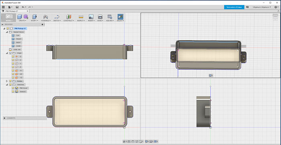This screenshot has height=145, width=281.
Task: Toggle visibility of the Y axis
Action: click(x=13, y=63)
